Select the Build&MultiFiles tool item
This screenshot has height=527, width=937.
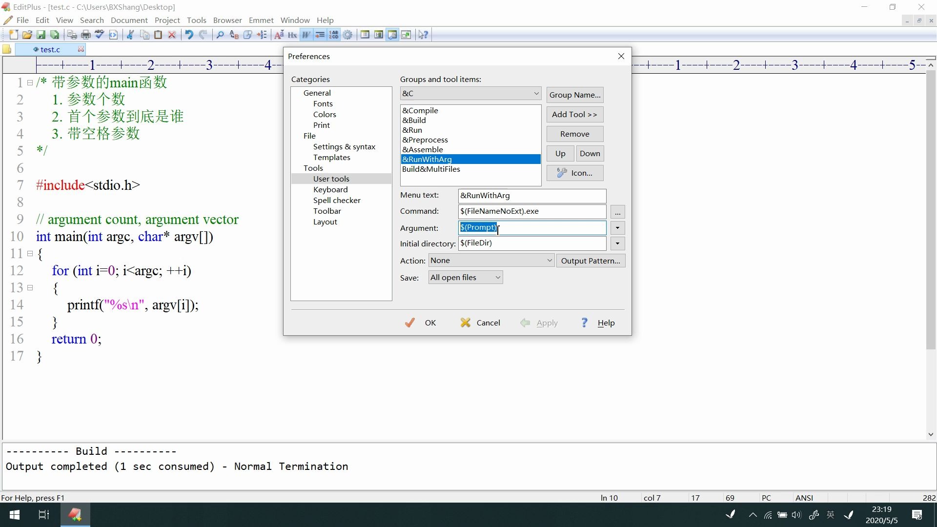click(470, 169)
